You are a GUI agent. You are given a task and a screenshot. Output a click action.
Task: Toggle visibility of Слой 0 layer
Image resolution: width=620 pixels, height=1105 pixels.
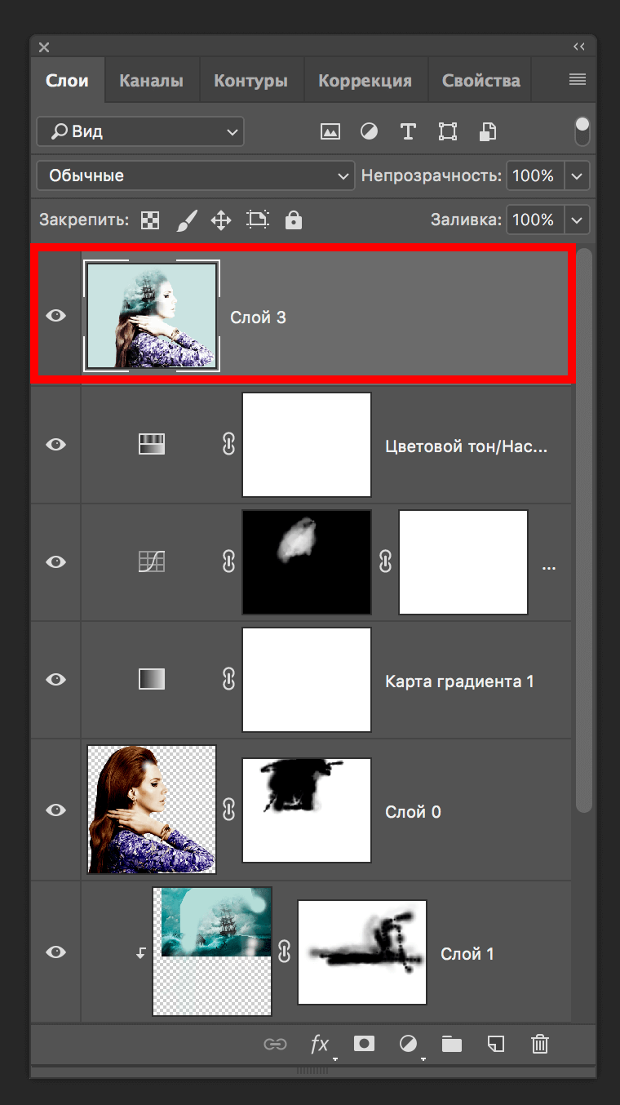(x=55, y=810)
